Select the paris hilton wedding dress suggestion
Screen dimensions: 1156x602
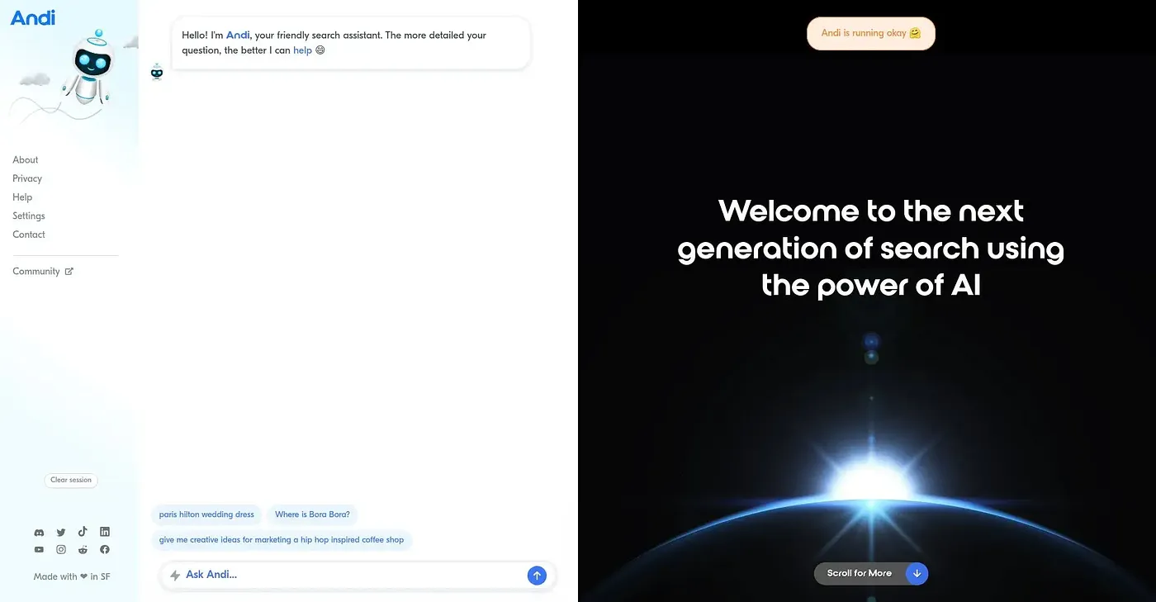[206, 514]
